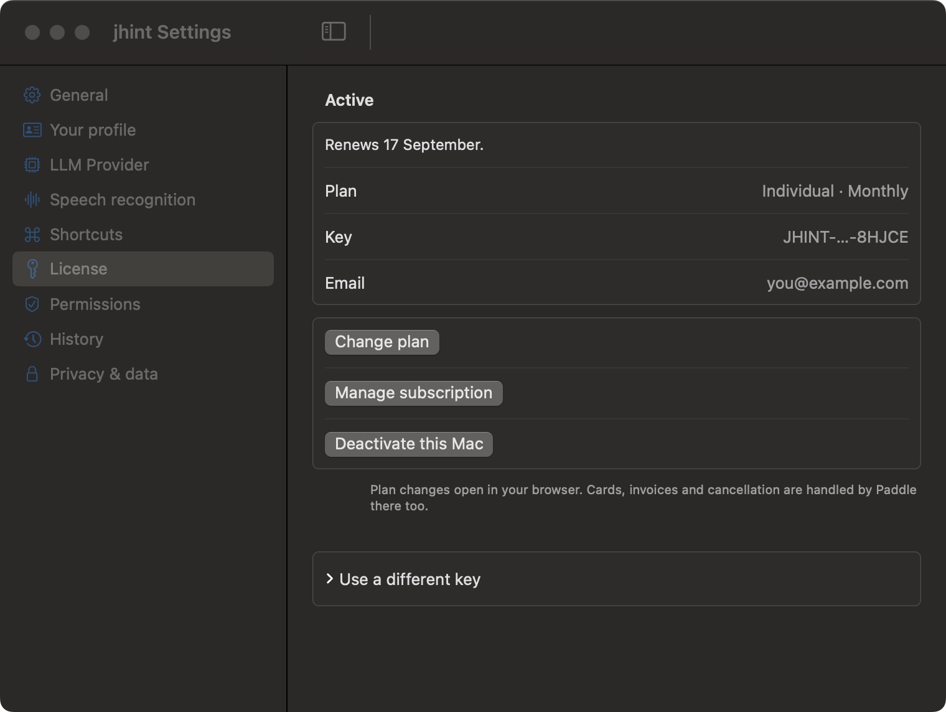Minimize the jhint Settings window

57,32
